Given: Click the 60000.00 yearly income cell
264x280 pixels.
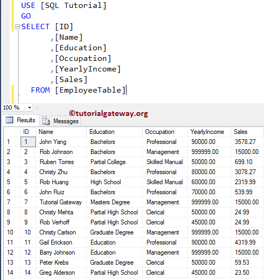Looking at the screenshot, I should (209, 182).
